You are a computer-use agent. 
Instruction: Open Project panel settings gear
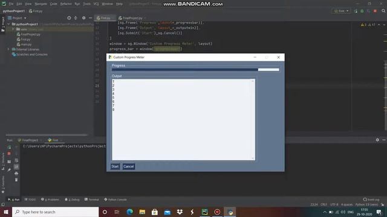[84, 18]
